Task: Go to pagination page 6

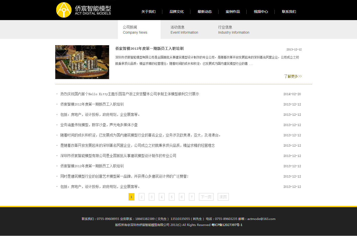Action: [182, 197]
